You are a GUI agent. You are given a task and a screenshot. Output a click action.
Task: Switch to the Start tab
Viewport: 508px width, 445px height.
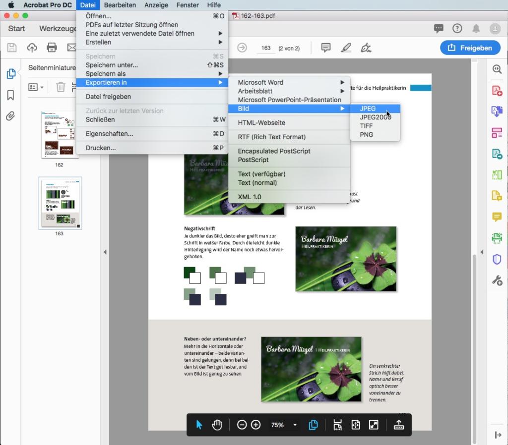(16, 28)
